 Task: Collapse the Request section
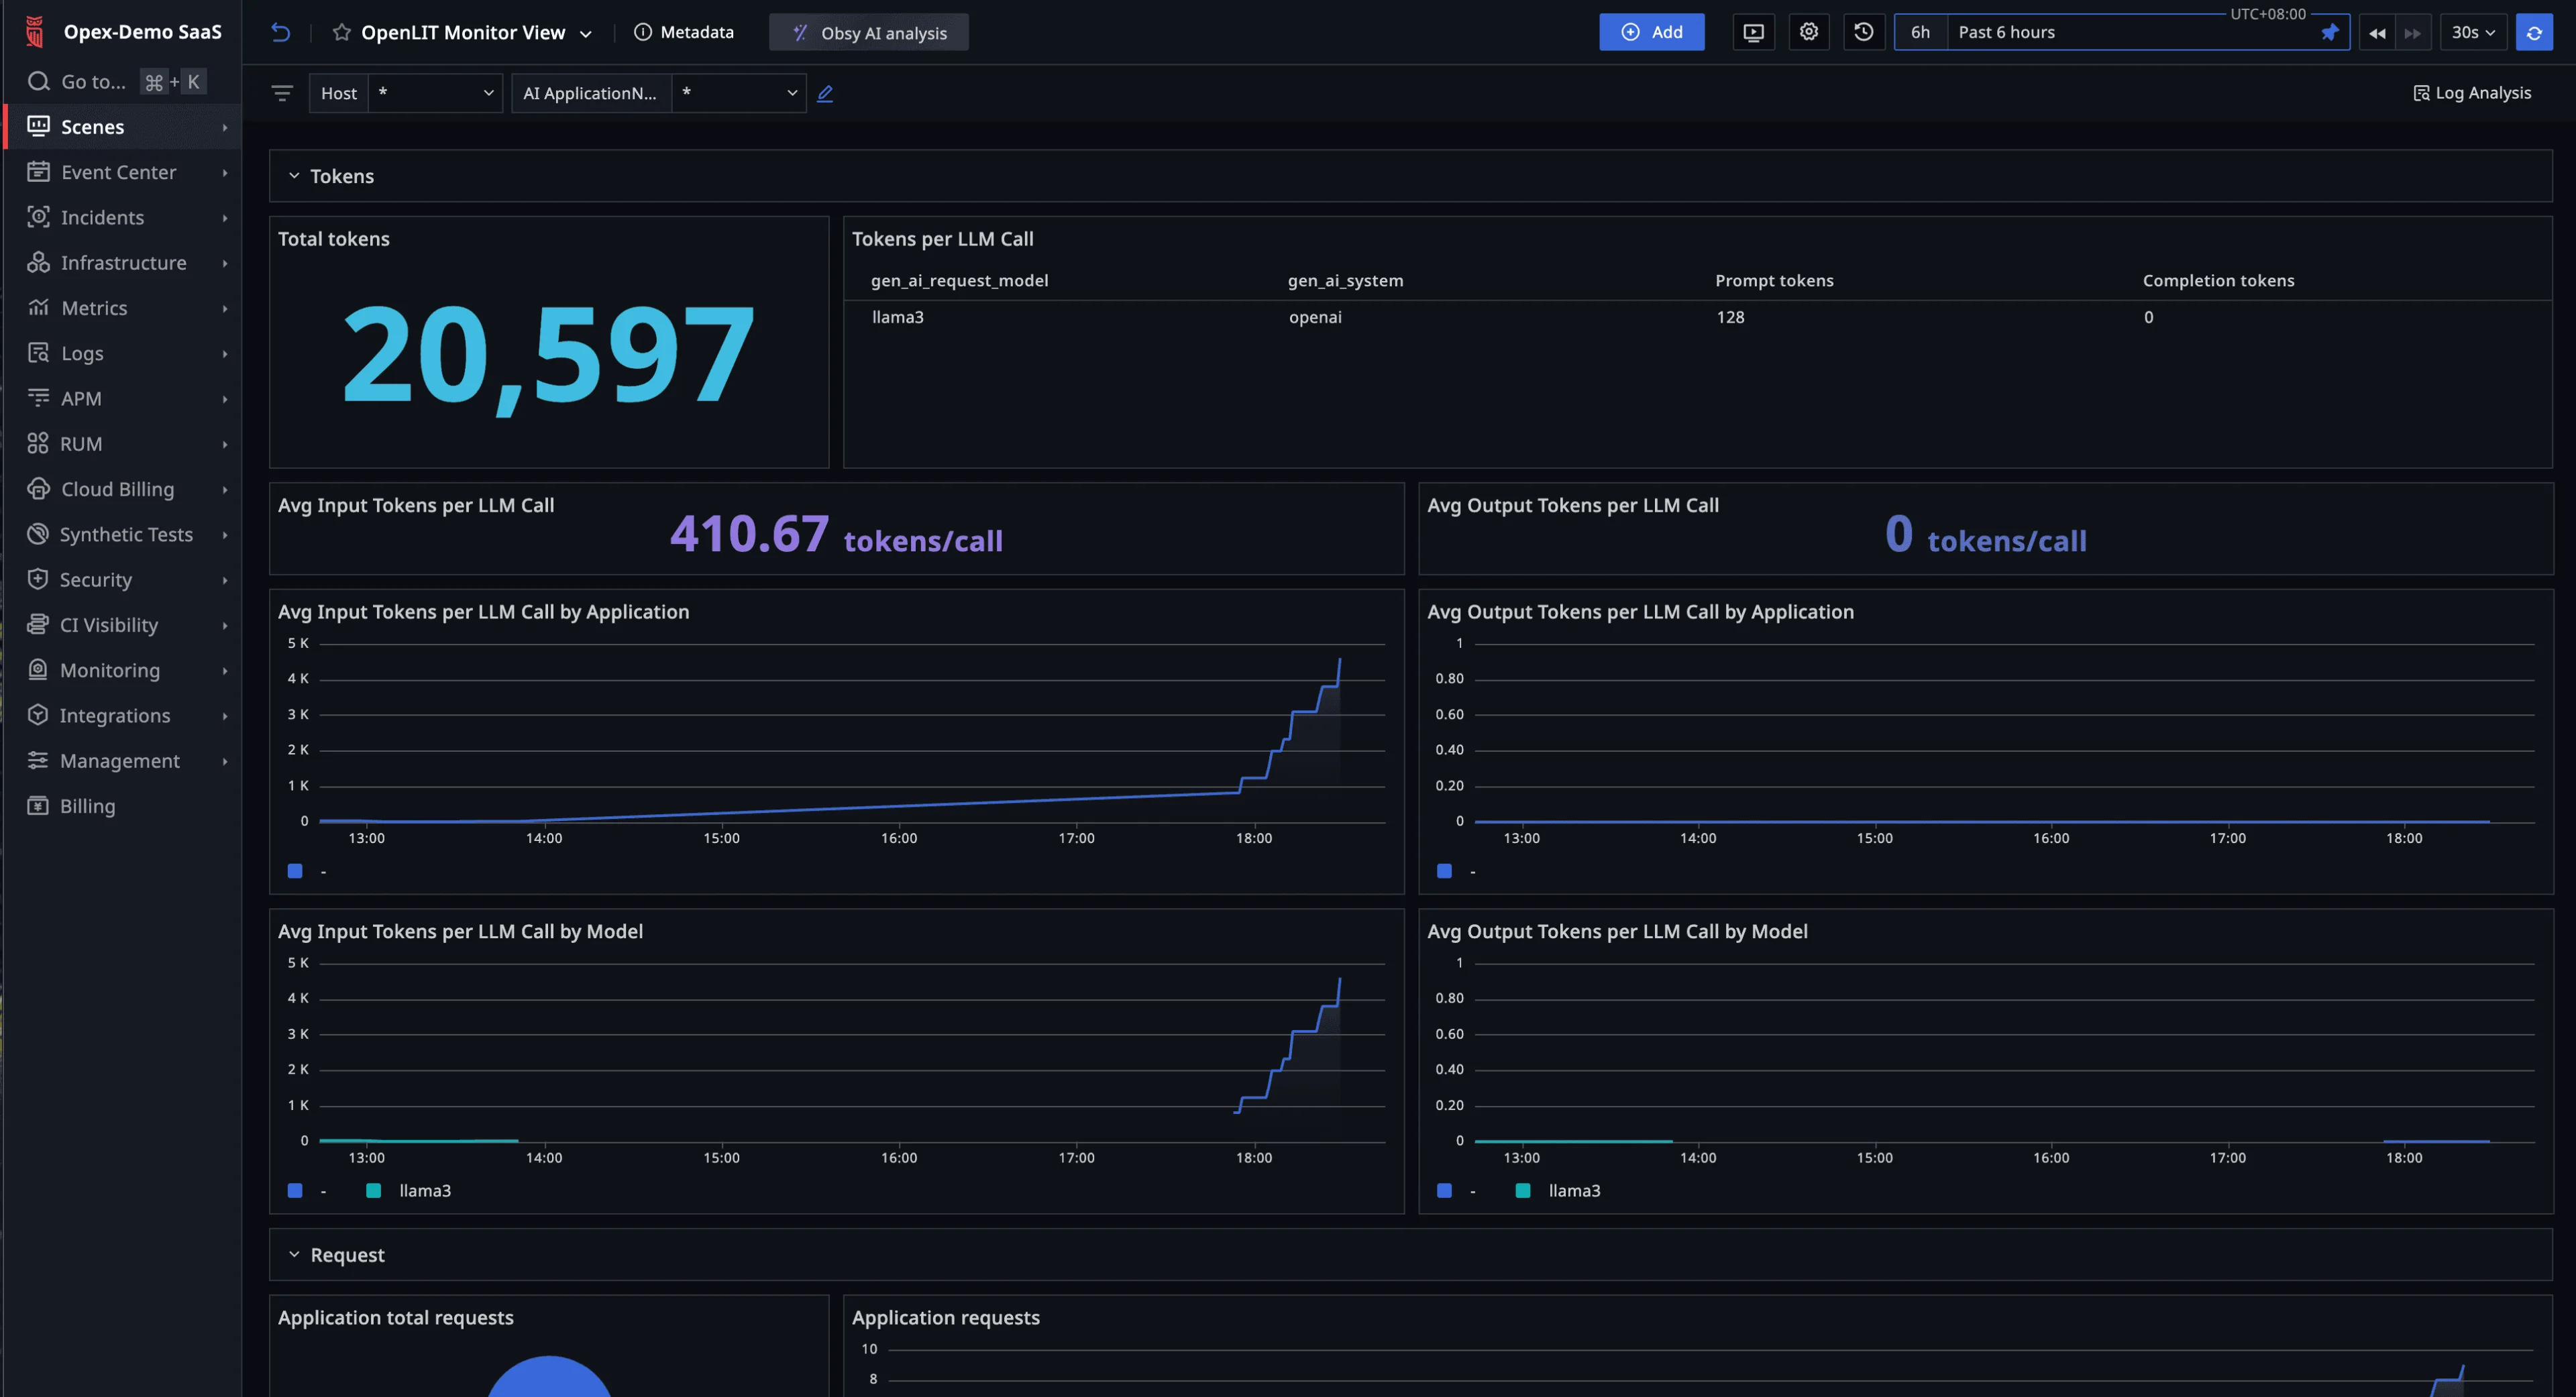294,1255
